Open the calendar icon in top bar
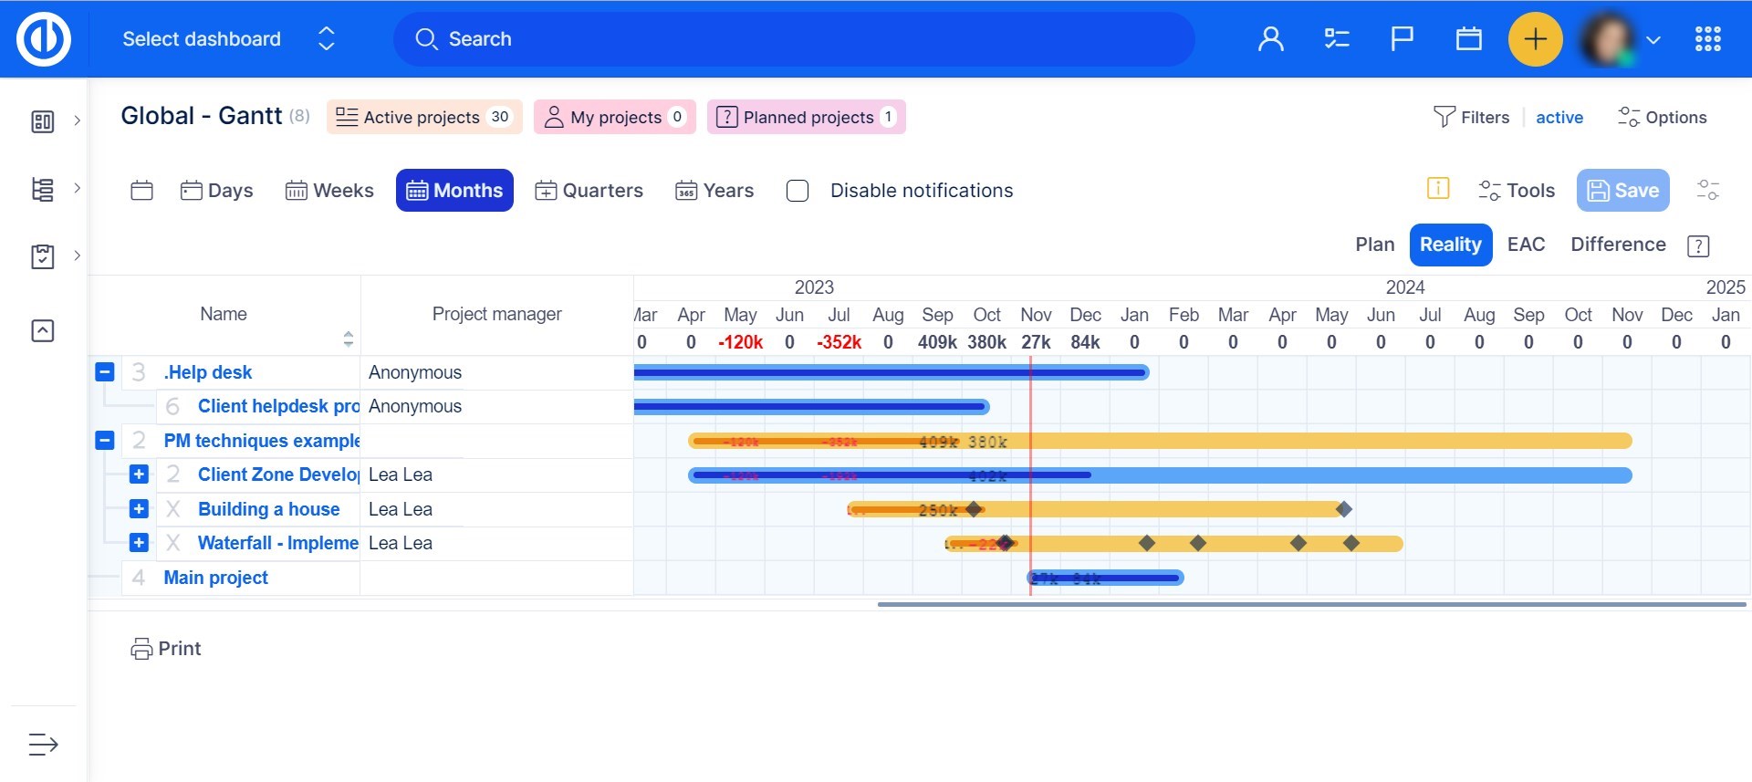This screenshot has width=1752, height=782. click(1468, 39)
